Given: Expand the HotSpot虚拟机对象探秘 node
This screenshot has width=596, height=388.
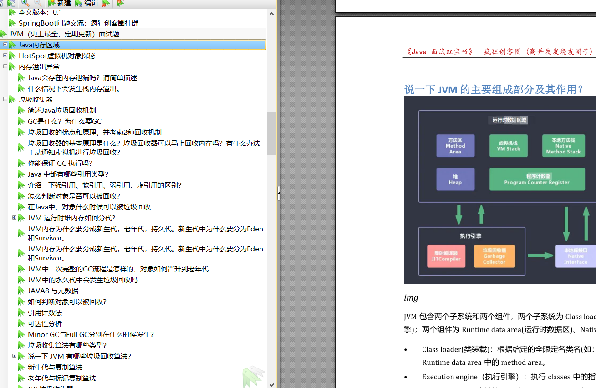Looking at the screenshot, I should [5, 56].
